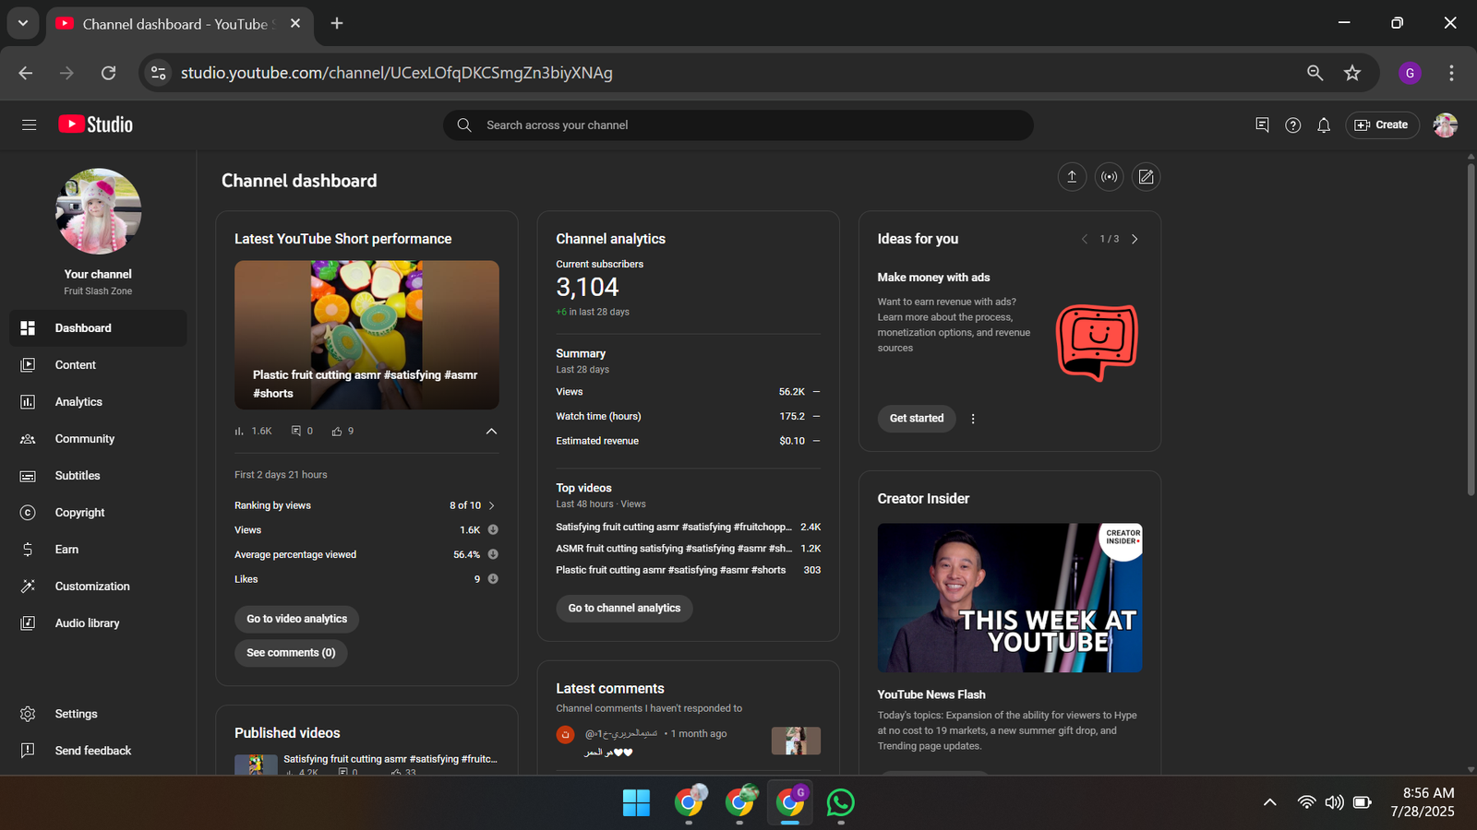Open the browser zoom magnifier icon
Screen dimensions: 1477x830
[x=1315, y=73]
